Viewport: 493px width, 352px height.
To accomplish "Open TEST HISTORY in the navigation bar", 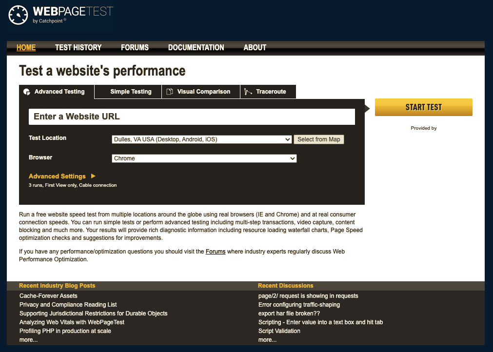I will (x=79, y=47).
